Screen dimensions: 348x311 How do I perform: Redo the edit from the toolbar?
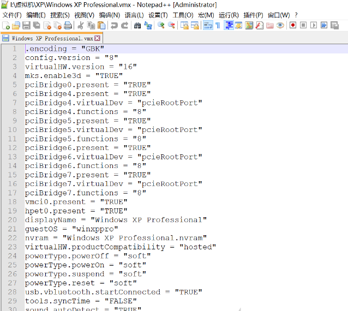coord(124,25)
